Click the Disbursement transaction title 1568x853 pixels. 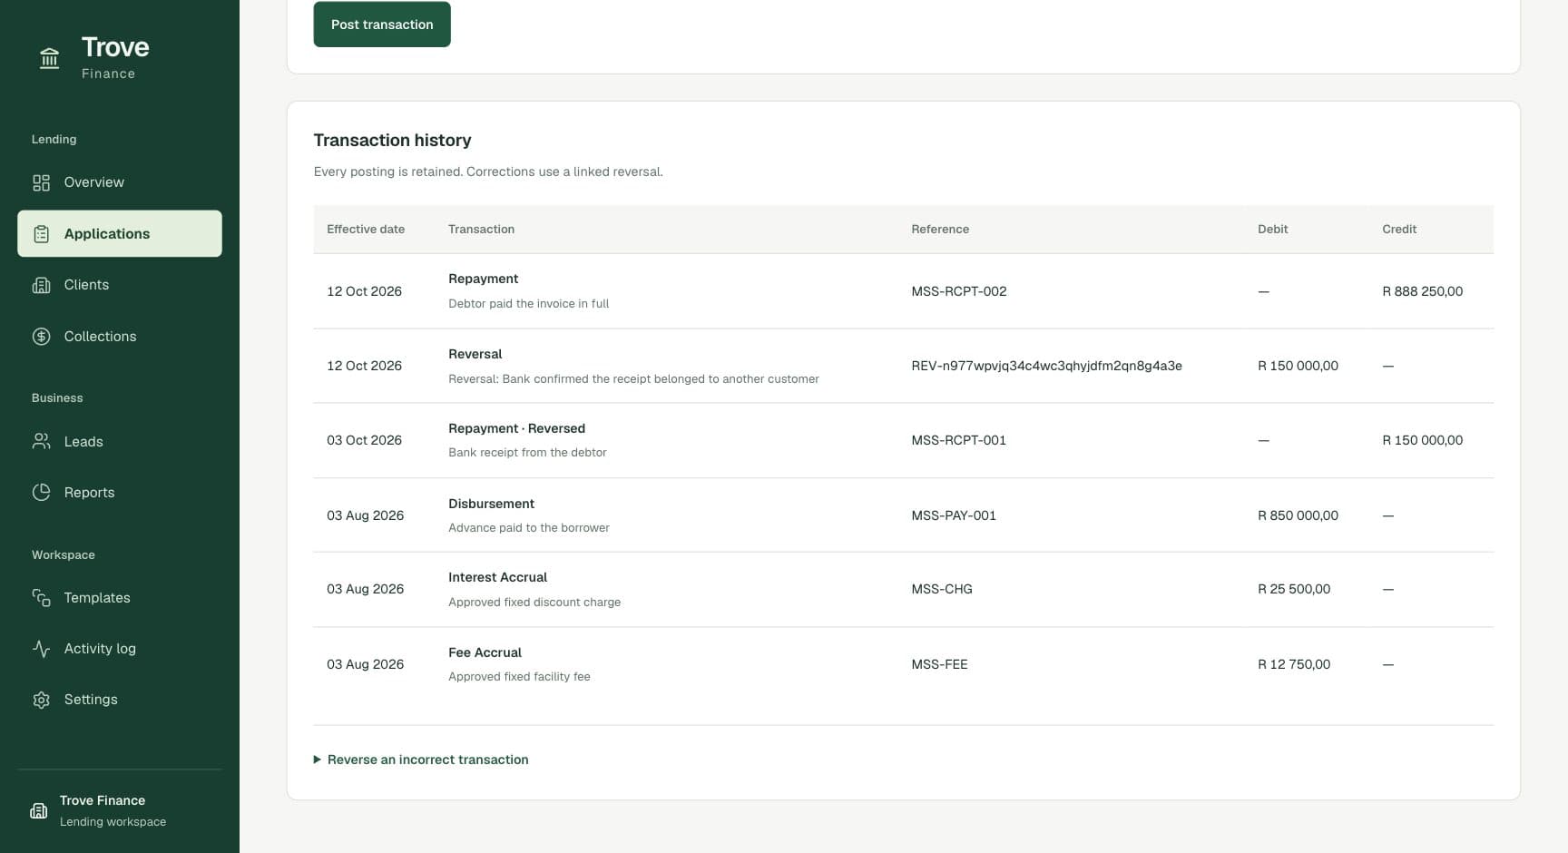pyautogui.click(x=491, y=504)
